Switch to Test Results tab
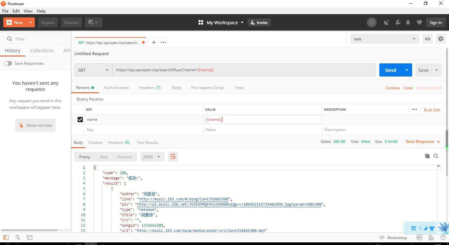This screenshot has height=245, width=449. [147, 143]
